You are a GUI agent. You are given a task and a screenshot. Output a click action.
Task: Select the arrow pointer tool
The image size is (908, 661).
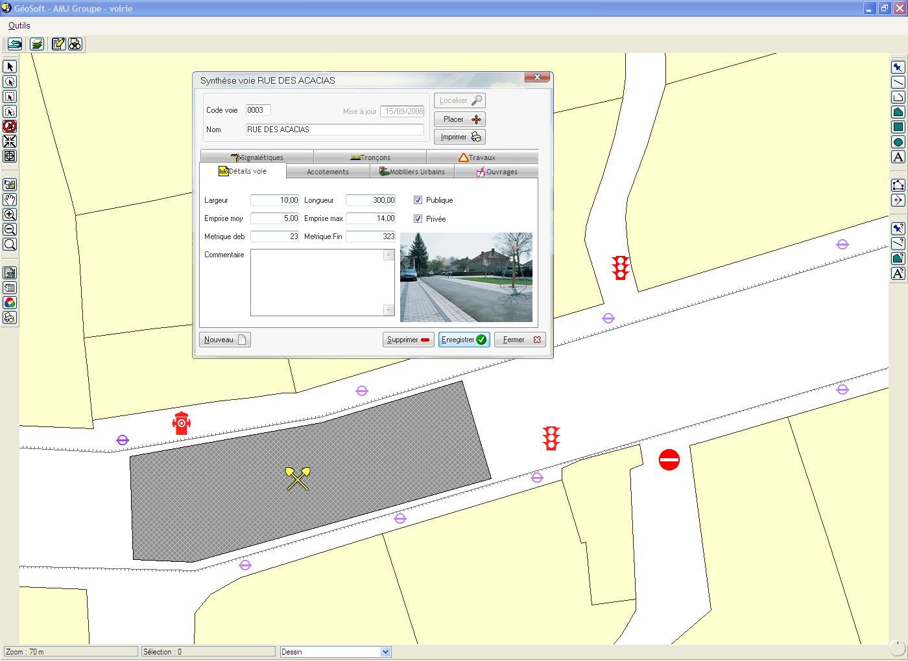tap(10, 67)
